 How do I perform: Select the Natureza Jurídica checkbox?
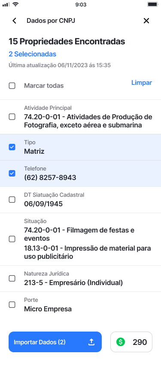pos(12,279)
